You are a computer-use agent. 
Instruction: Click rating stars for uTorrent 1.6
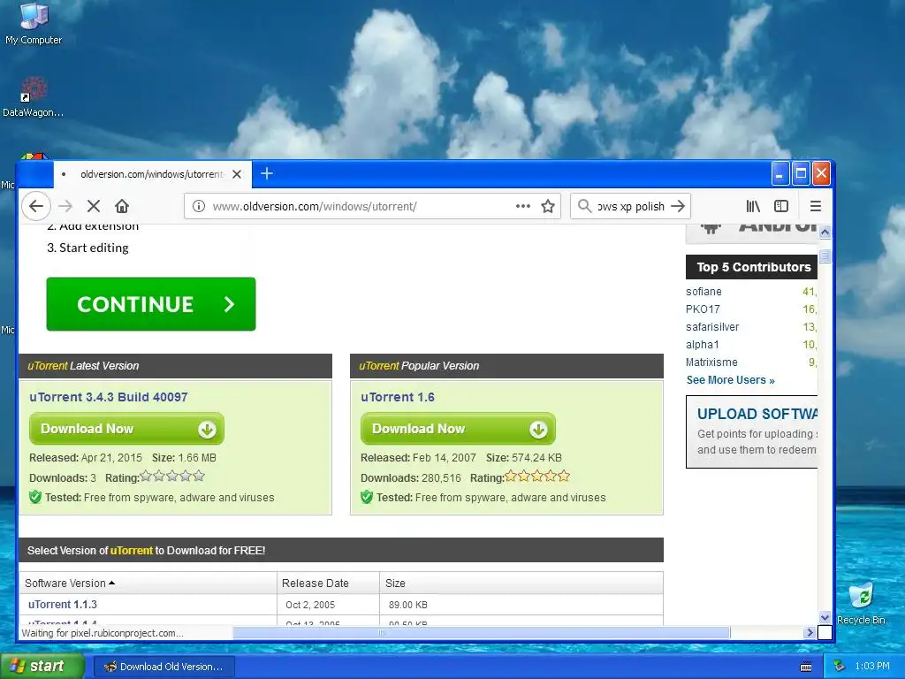[x=537, y=477]
